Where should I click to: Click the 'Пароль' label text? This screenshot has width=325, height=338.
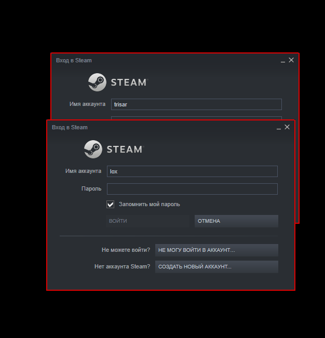click(91, 189)
